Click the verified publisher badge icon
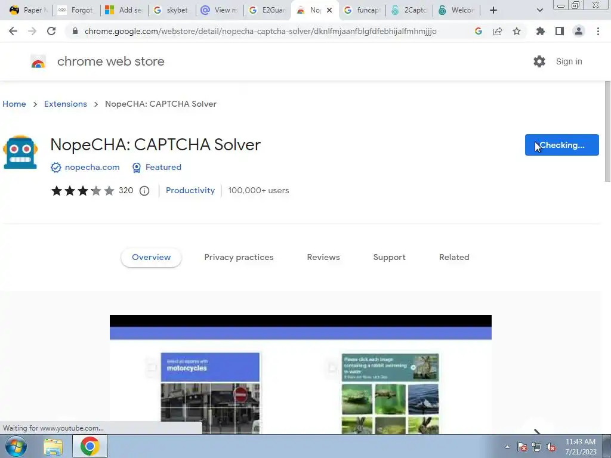The width and height of the screenshot is (611, 458). click(55, 168)
